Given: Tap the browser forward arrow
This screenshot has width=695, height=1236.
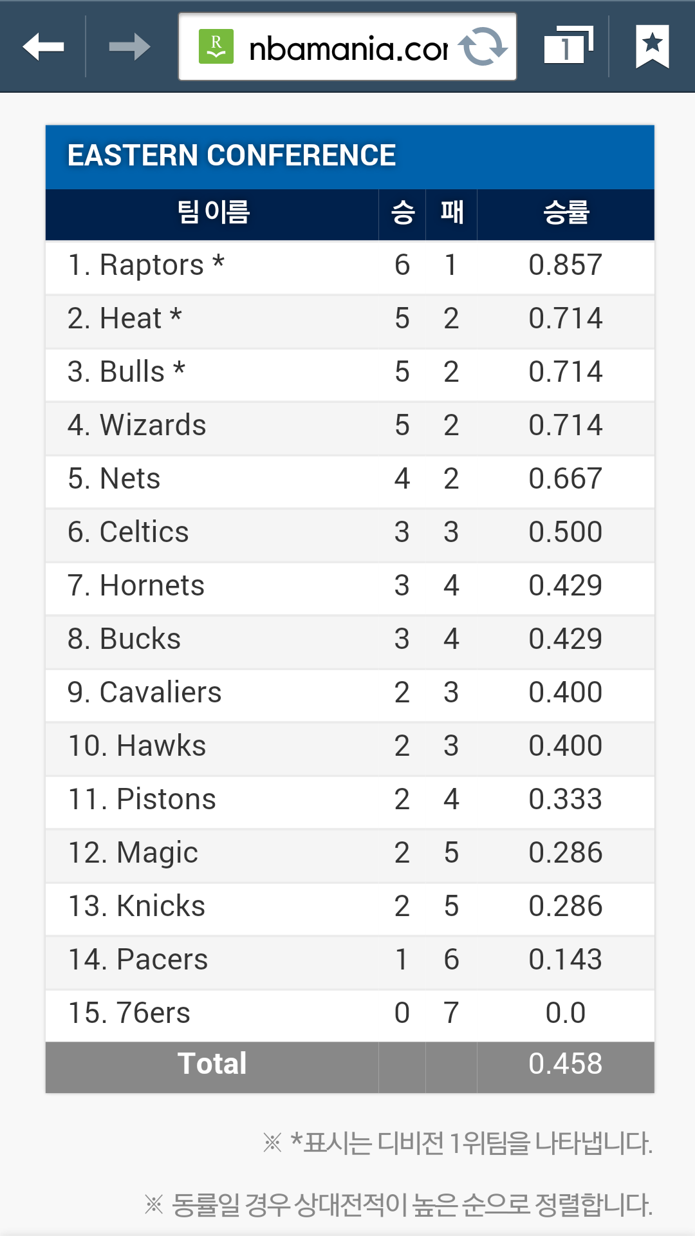Looking at the screenshot, I should (129, 47).
